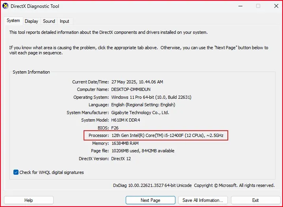
Task: Click the System Model H610M K DDR4
Action: 126,120
